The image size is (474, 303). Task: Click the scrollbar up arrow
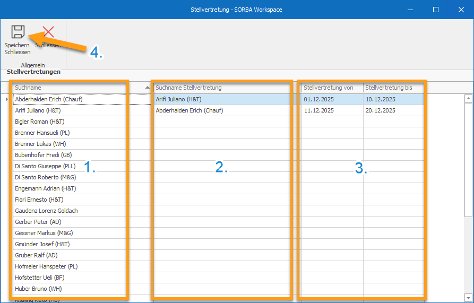click(468, 98)
